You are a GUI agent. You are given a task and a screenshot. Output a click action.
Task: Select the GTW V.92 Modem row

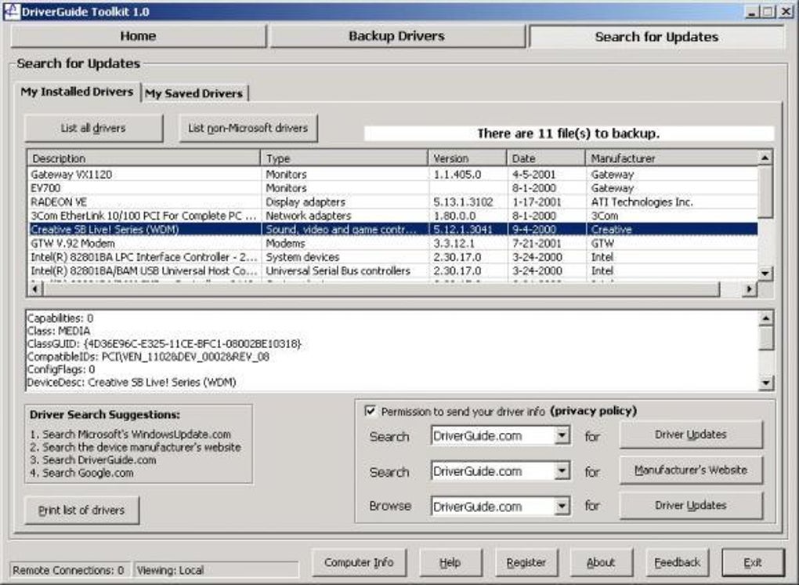click(x=393, y=243)
